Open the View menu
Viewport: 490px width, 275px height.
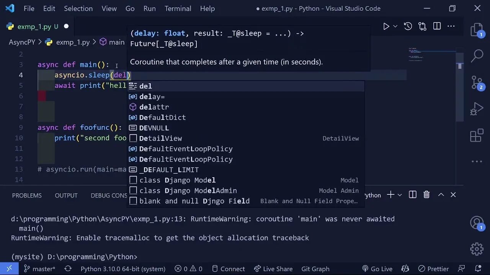(x=109, y=8)
